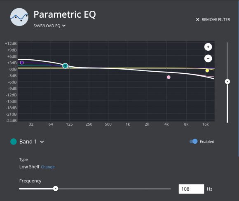Click REMOVE FILTER button text
The image size is (239, 201).
coord(216,19)
